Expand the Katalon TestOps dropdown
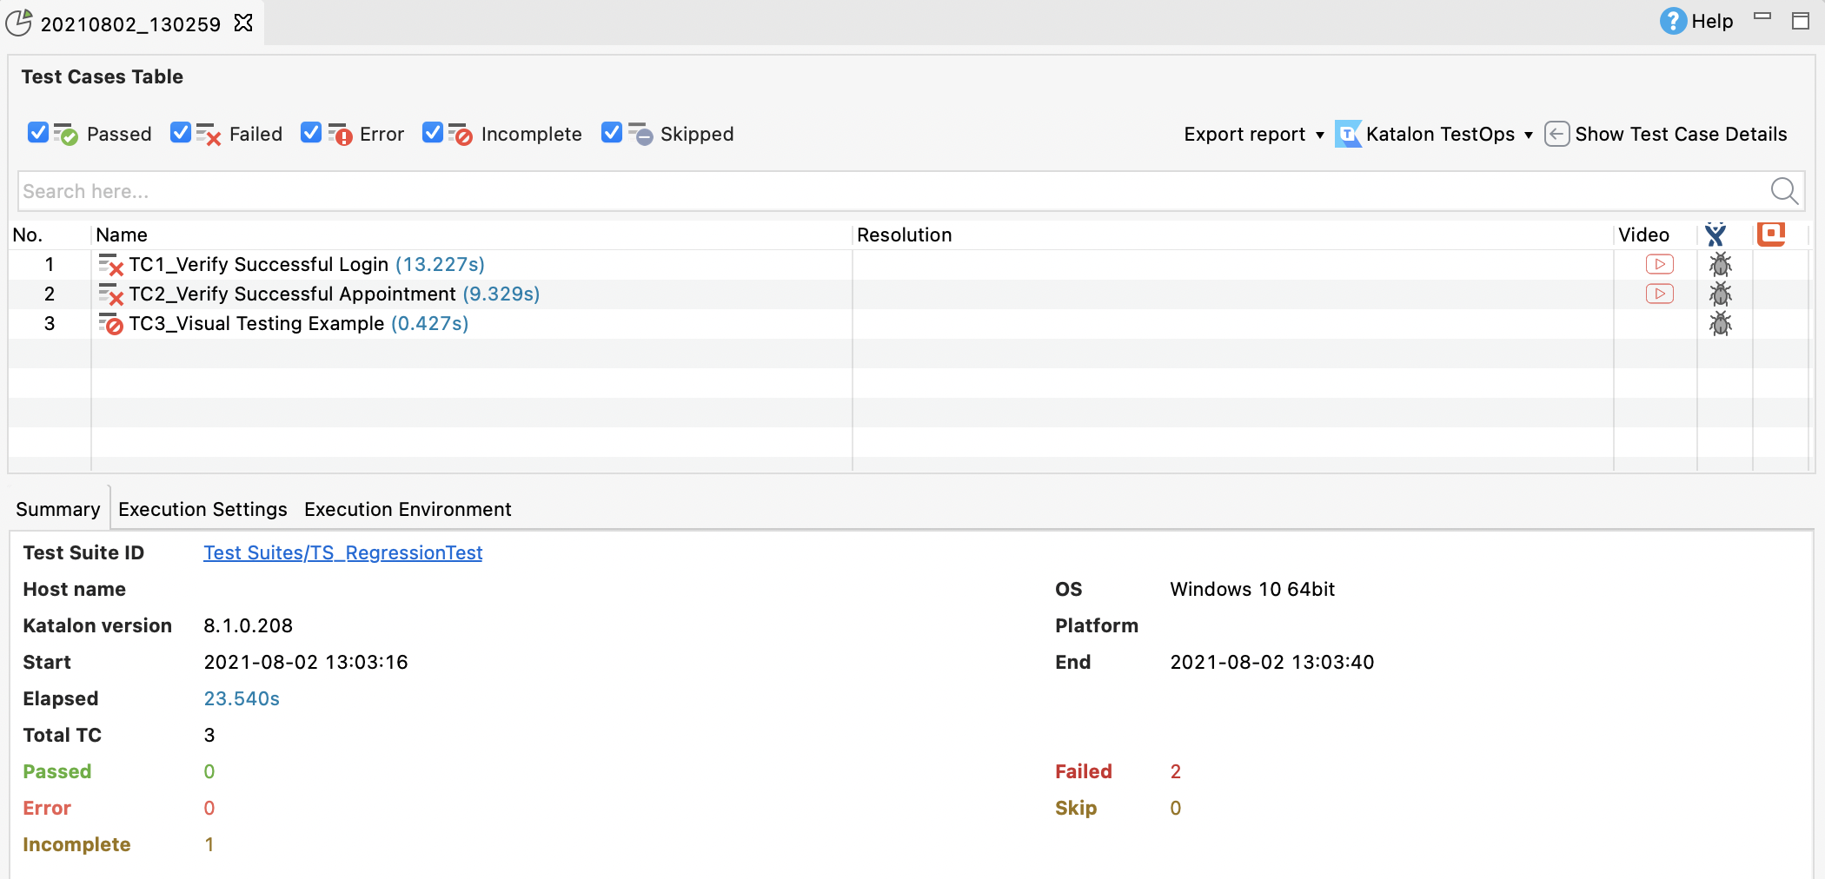The width and height of the screenshot is (1825, 879). [1530, 135]
